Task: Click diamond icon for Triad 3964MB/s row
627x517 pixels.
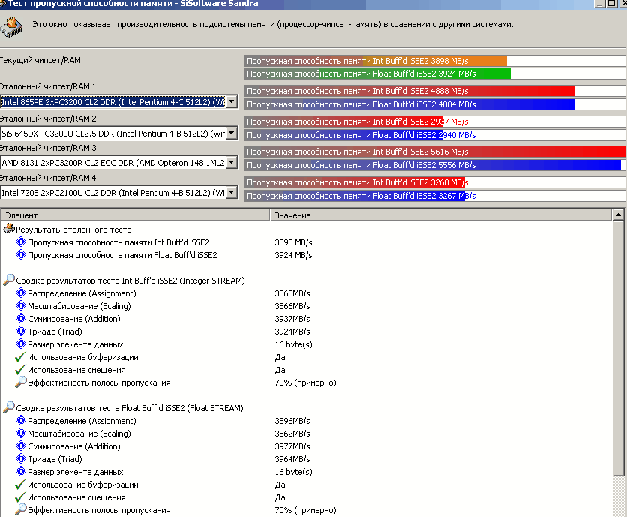Action: coord(20,459)
